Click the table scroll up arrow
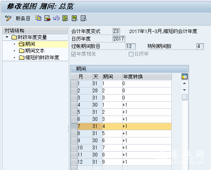Image resolution: width=211 pixels, height=170 pixels. pyautogui.click(x=184, y=83)
